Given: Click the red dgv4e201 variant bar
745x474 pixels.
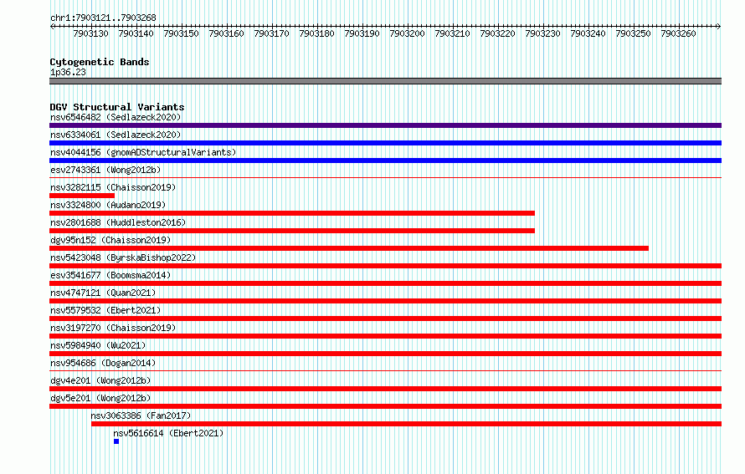Looking at the screenshot, I should point(385,389).
